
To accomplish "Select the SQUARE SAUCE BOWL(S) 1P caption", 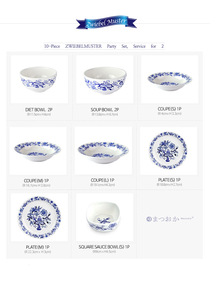I will point(104,247).
